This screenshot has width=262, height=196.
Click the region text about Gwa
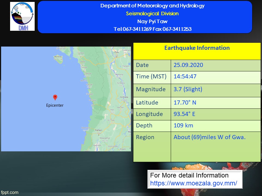[209, 137]
